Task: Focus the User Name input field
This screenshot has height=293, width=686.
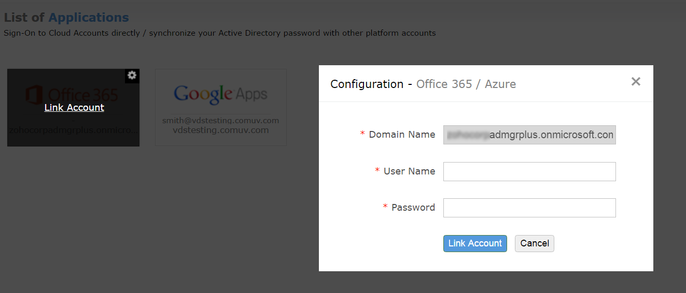Action: pos(529,171)
